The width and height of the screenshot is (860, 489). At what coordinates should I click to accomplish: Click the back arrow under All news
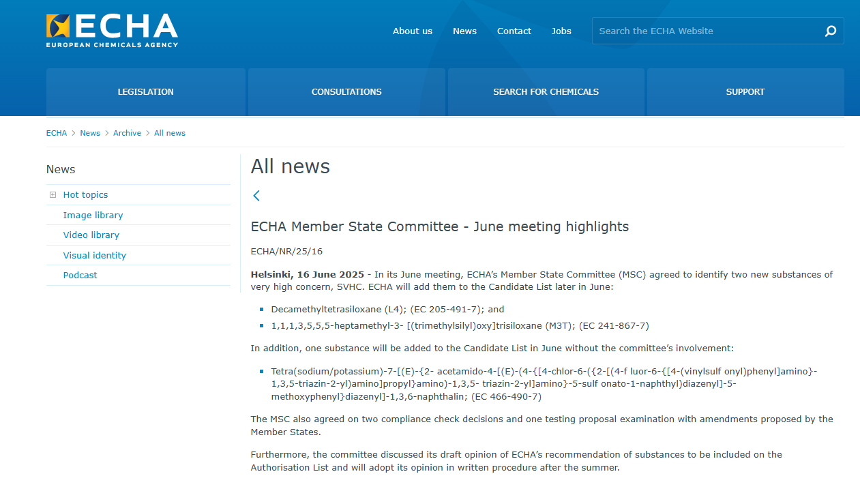click(x=256, y=196)
